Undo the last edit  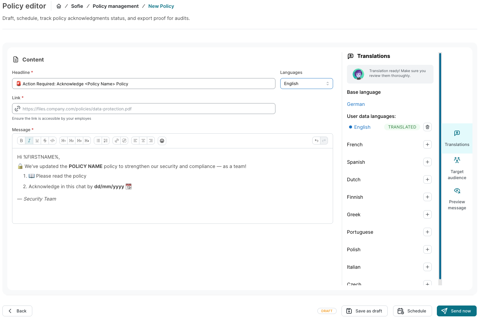click(316, 141)
